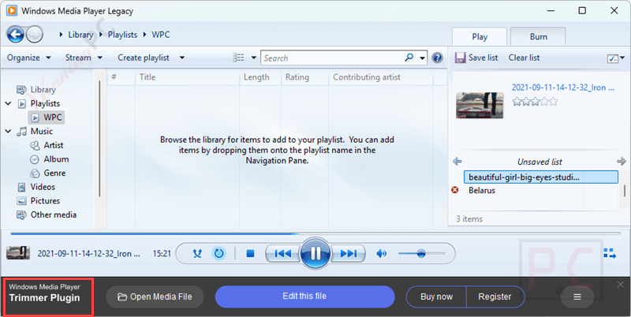Go back with the blue back arrow

point(15,35)
